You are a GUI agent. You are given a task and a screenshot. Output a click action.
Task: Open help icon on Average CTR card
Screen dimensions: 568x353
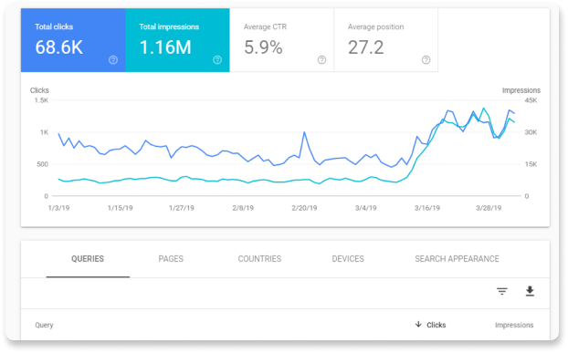[321, 60]
